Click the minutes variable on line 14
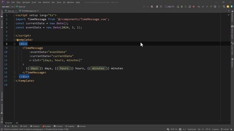 click(98, 68)
